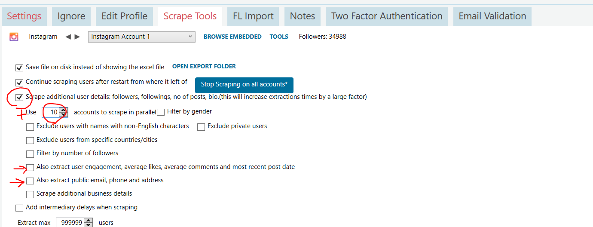Open the Two Factor Authentication tab
This screenshot has width=593, height=227.
click(x=387, y=16)
